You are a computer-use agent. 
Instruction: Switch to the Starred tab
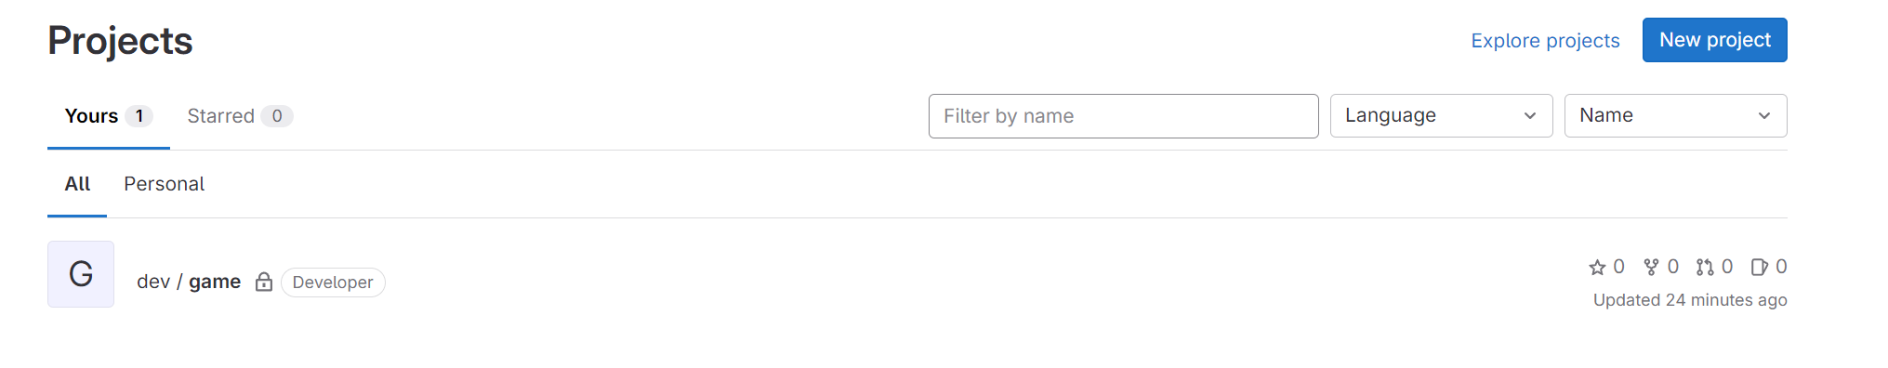[240, 116]
